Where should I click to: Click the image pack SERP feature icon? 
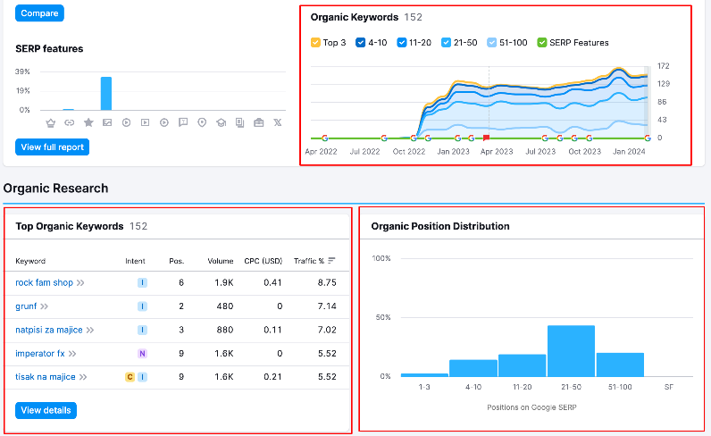106,122
